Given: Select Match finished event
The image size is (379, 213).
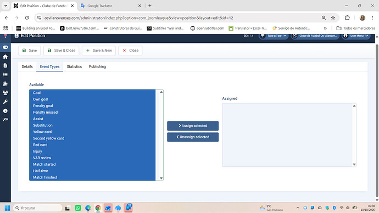Looking at the screenshot, I should pos(92,177).
